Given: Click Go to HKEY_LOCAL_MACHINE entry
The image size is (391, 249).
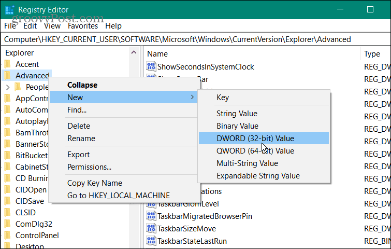Looking at the screenshot, I should pyautogui.click(x=118, y=196).
